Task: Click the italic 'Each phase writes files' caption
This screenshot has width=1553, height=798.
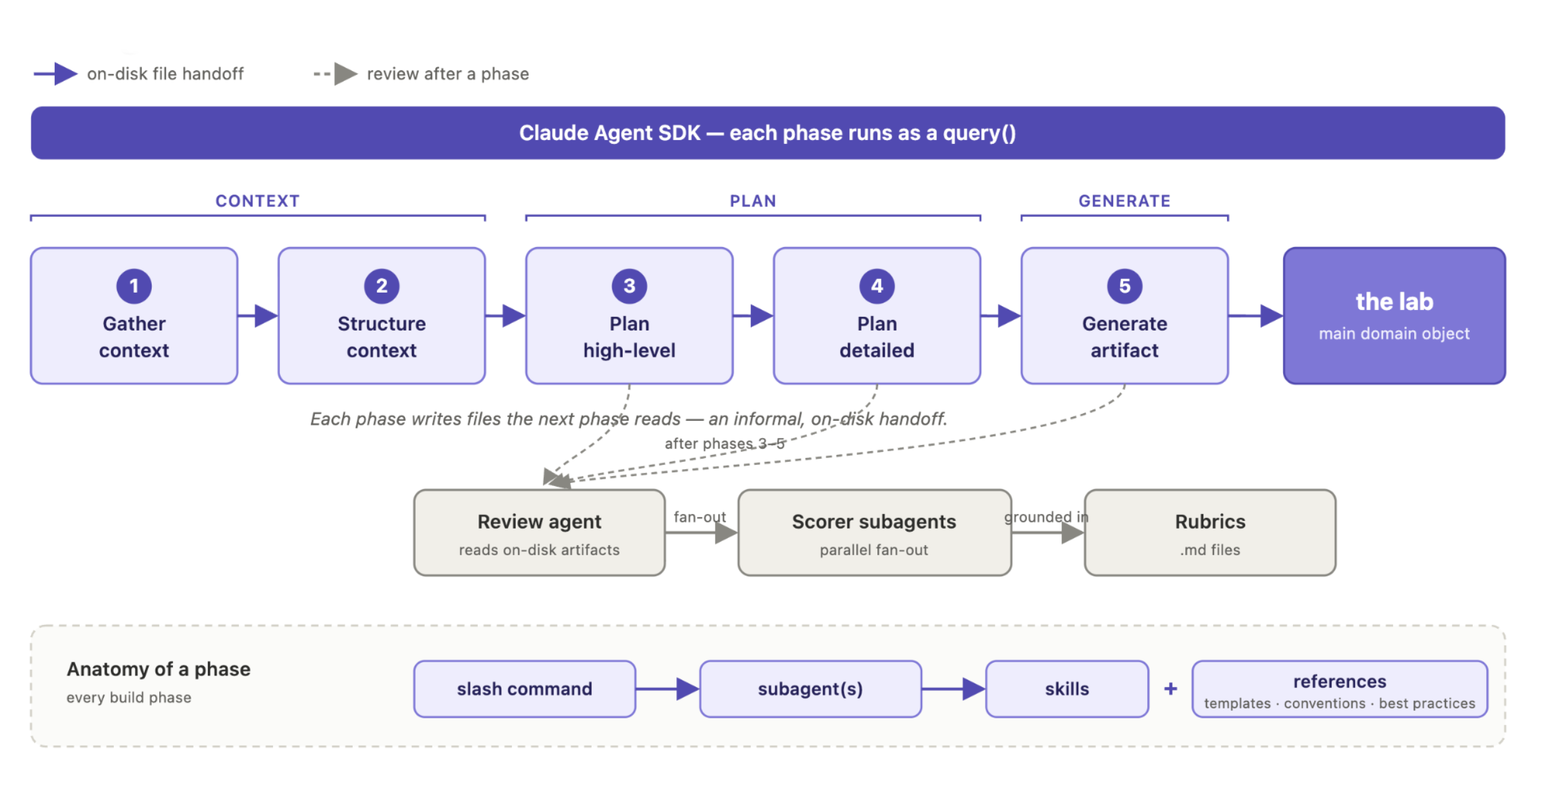Action: click(x=628, y=419)
